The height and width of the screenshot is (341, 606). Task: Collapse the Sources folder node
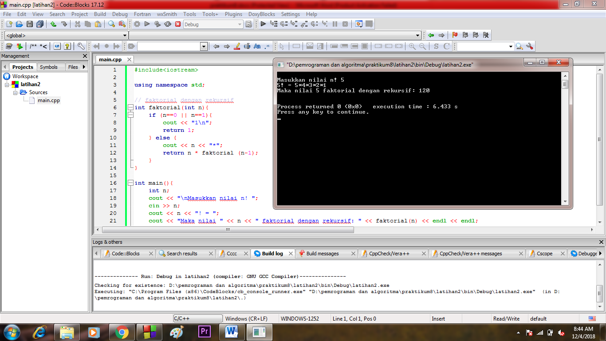click(15, 92)
